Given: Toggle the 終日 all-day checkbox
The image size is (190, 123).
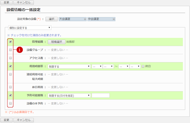Looking at the screenshot, I should [143, 66].
